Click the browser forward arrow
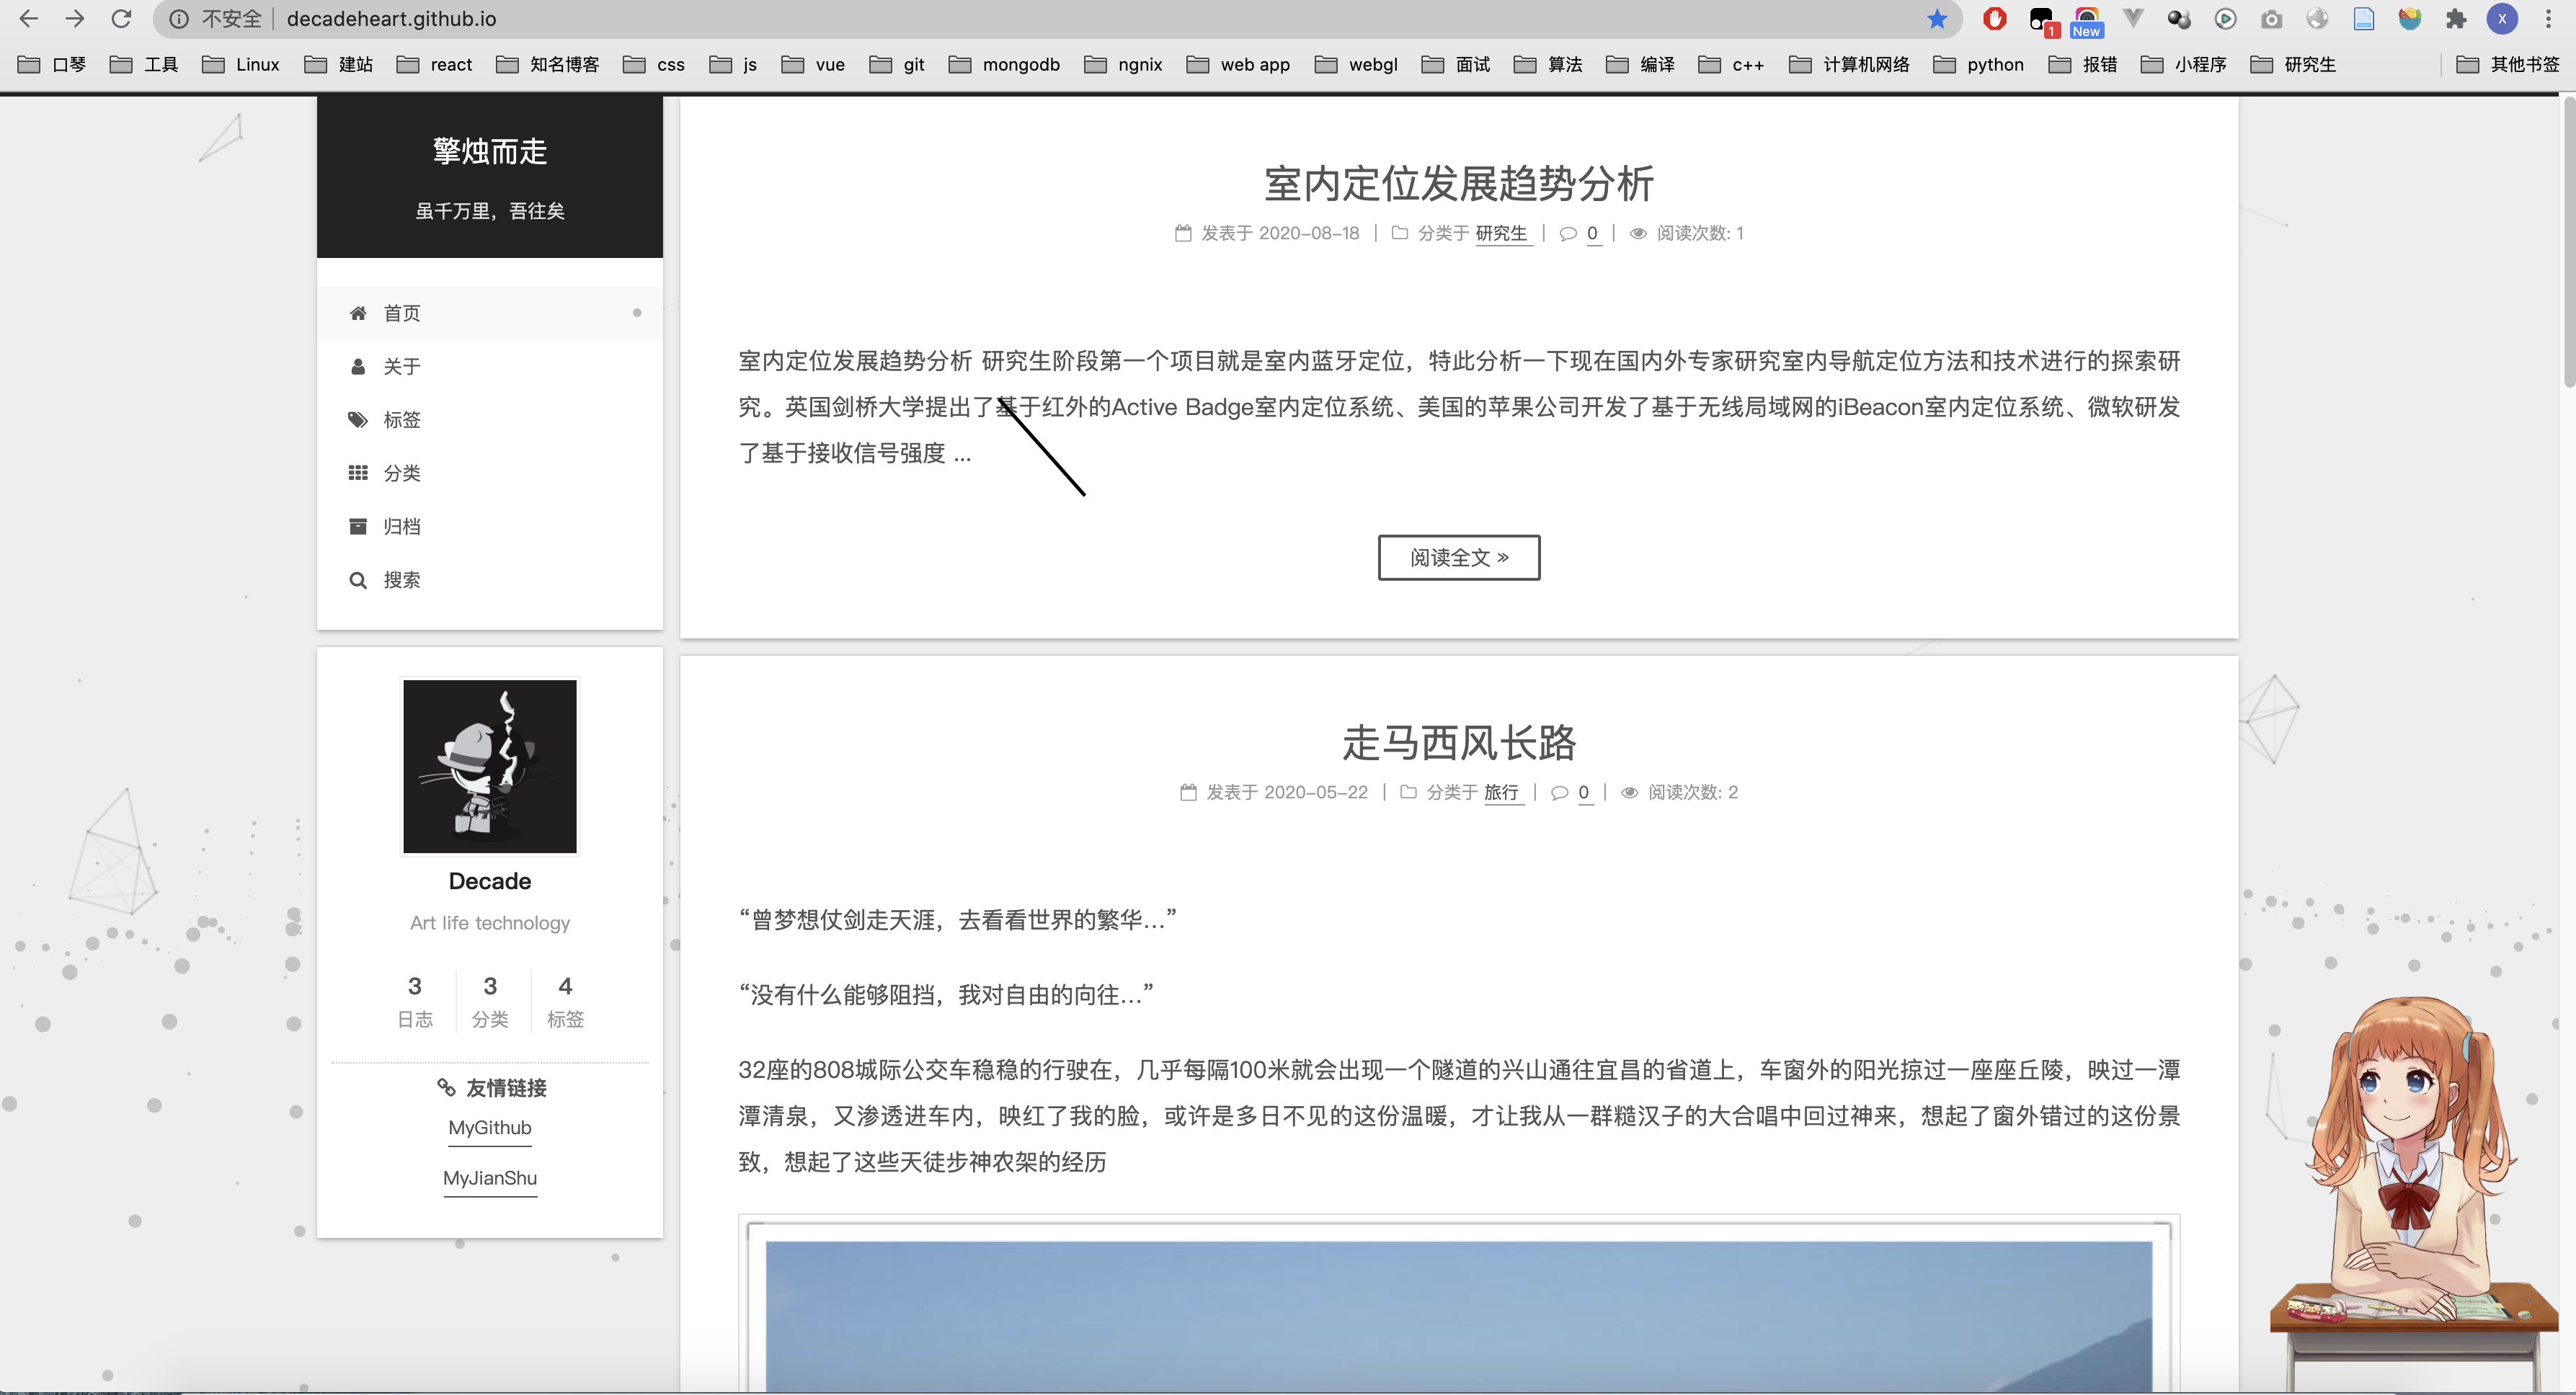The height and width of the screenshot is (1395, 2576). (75, 19)
